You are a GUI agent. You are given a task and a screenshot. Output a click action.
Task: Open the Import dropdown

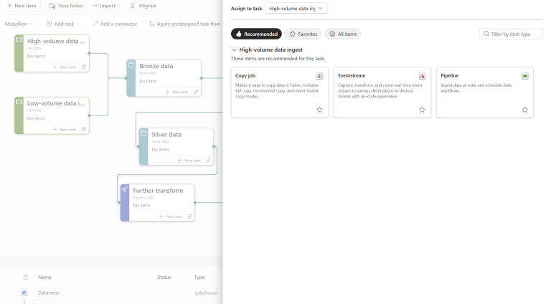105,6
